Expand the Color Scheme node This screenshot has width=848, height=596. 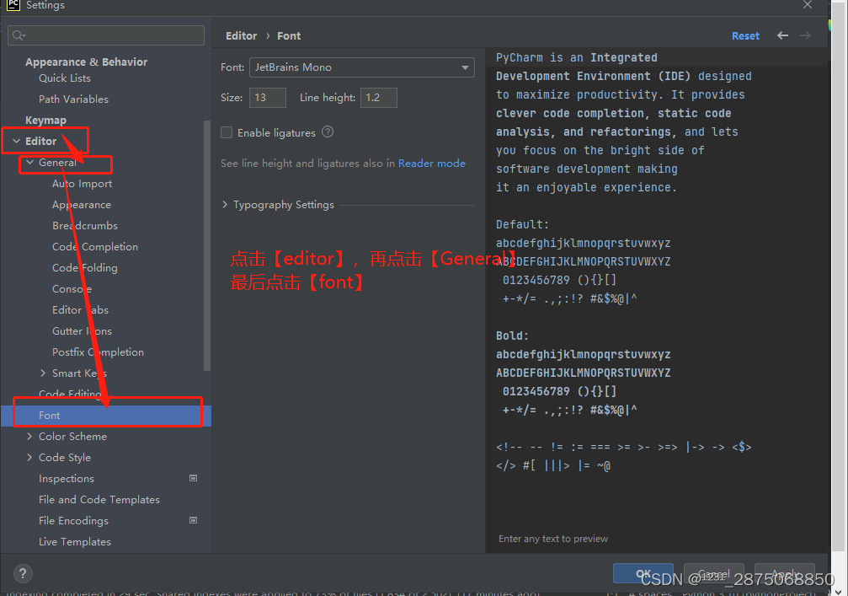pos(29,437)
